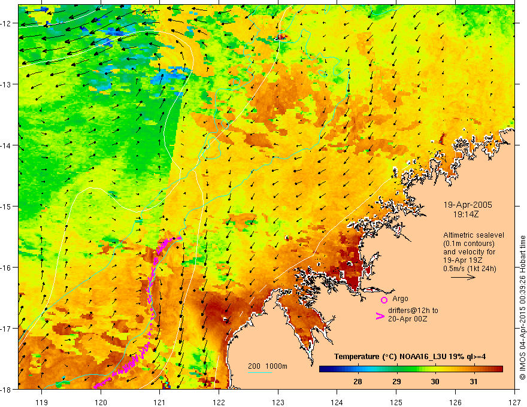Screen dimensions: 527x407
Task: Click the 28 tick on temperature scale
Action: (x=358, y=381)
